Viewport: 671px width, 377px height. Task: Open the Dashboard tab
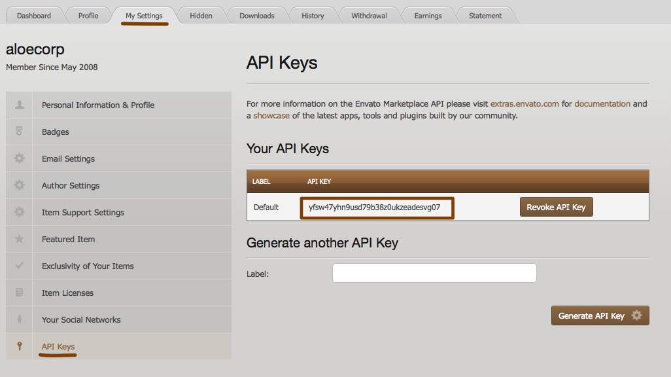click(34, 16)
